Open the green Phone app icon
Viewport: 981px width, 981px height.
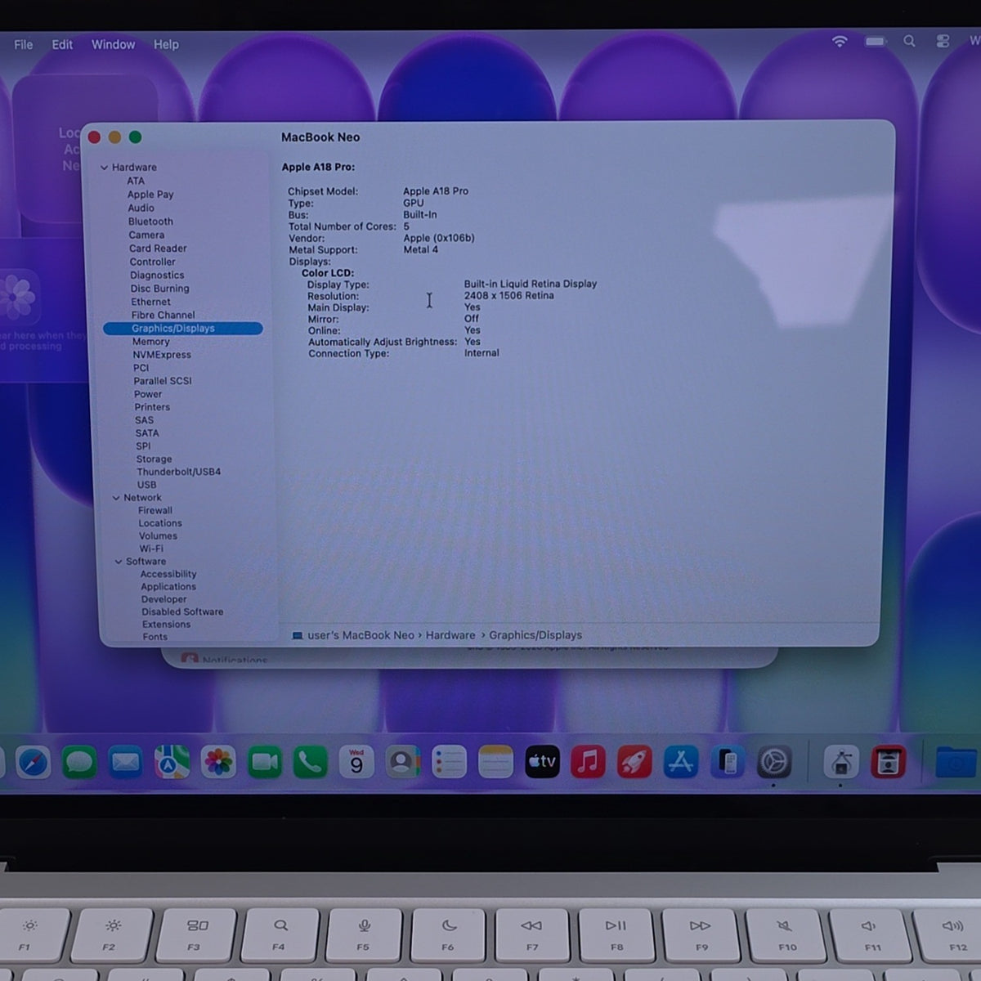point(310,763)
